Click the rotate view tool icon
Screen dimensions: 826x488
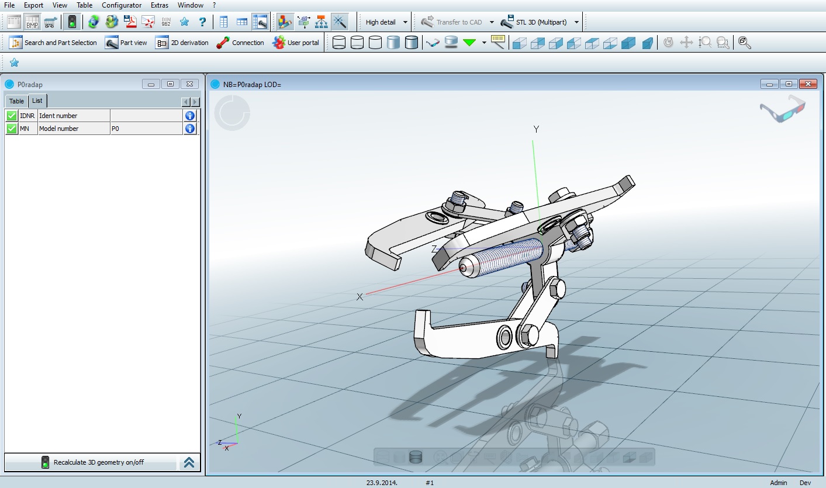[669, 43]
